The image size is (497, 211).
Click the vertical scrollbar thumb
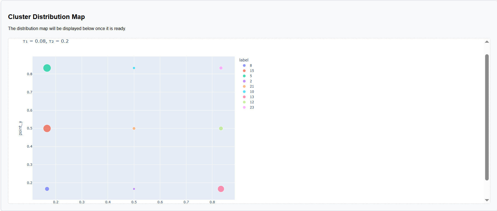pos(487,117)
